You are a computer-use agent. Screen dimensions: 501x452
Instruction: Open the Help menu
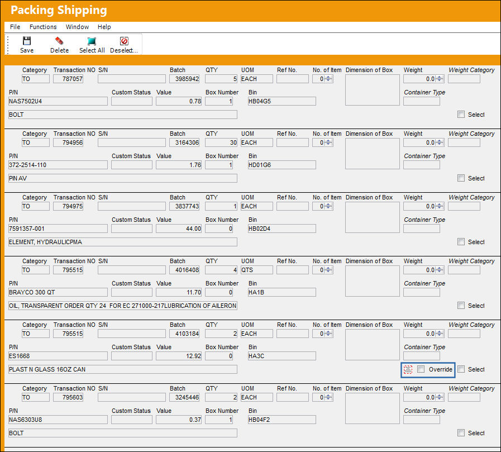(104, 27)
